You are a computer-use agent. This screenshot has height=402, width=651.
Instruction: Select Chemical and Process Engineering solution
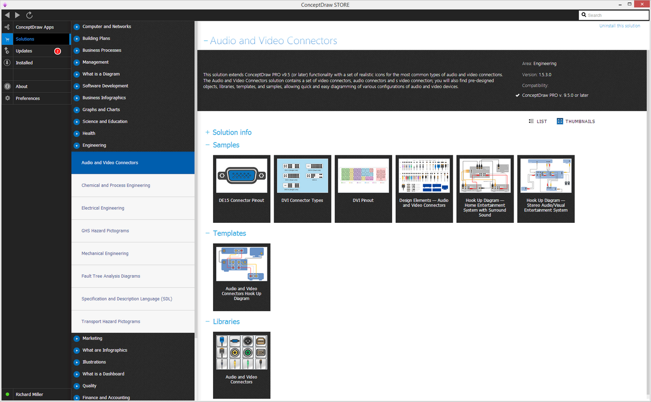133,185
